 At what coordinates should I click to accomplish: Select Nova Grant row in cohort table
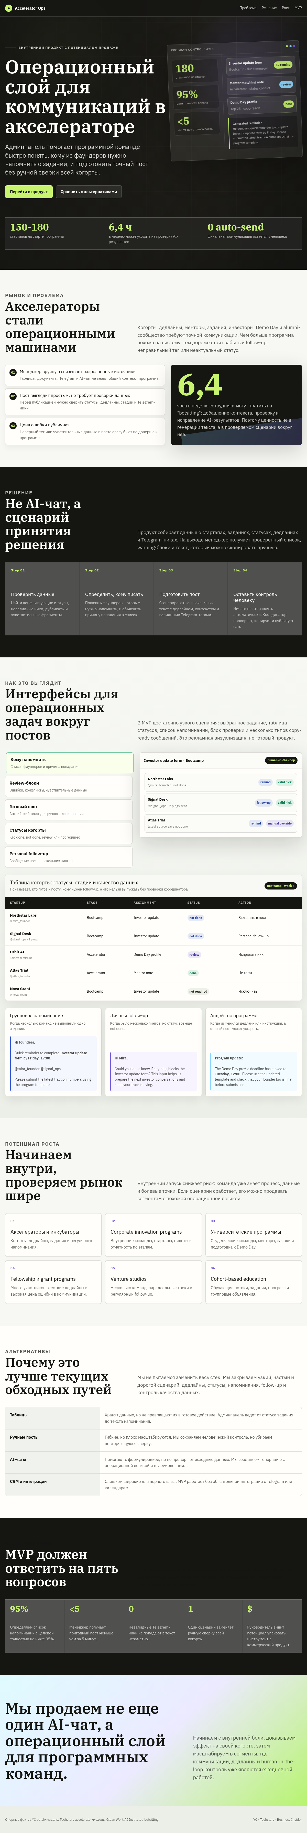(x=153, y=991)
